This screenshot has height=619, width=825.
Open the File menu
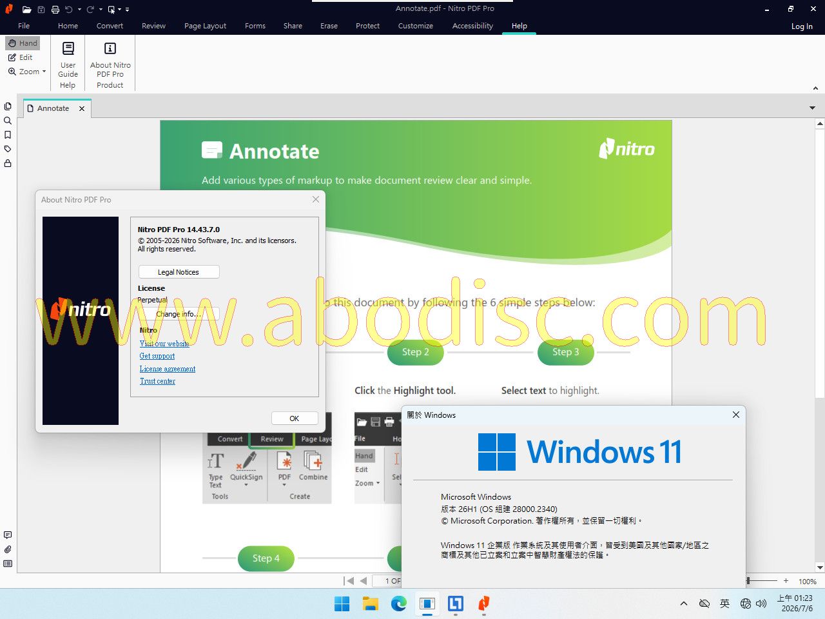pos(24,26)
